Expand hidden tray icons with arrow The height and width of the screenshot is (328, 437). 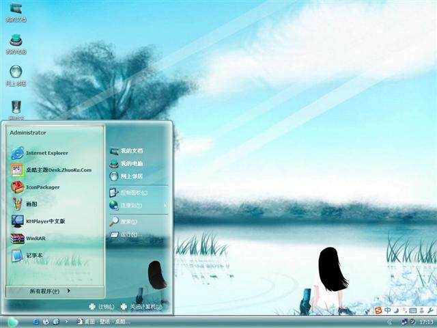click(x=389, y=322)
